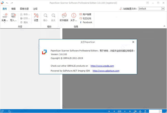Collapse the ribbon with chevron
This screenshot has width=167, height=113.
(x=164, y=26)
